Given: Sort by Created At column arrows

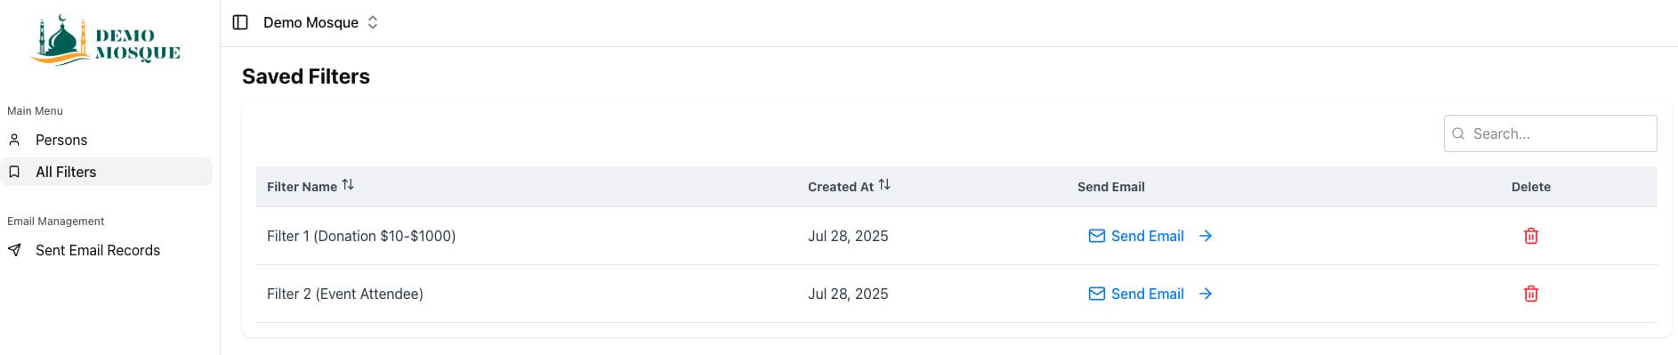Looking at the screenshot, I should pos(884,185).
